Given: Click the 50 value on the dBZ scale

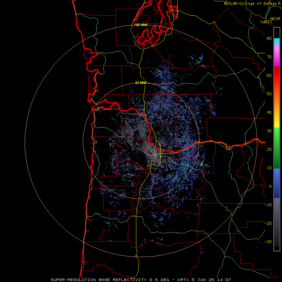Looking at the screenshot, I should coord(269,94).
